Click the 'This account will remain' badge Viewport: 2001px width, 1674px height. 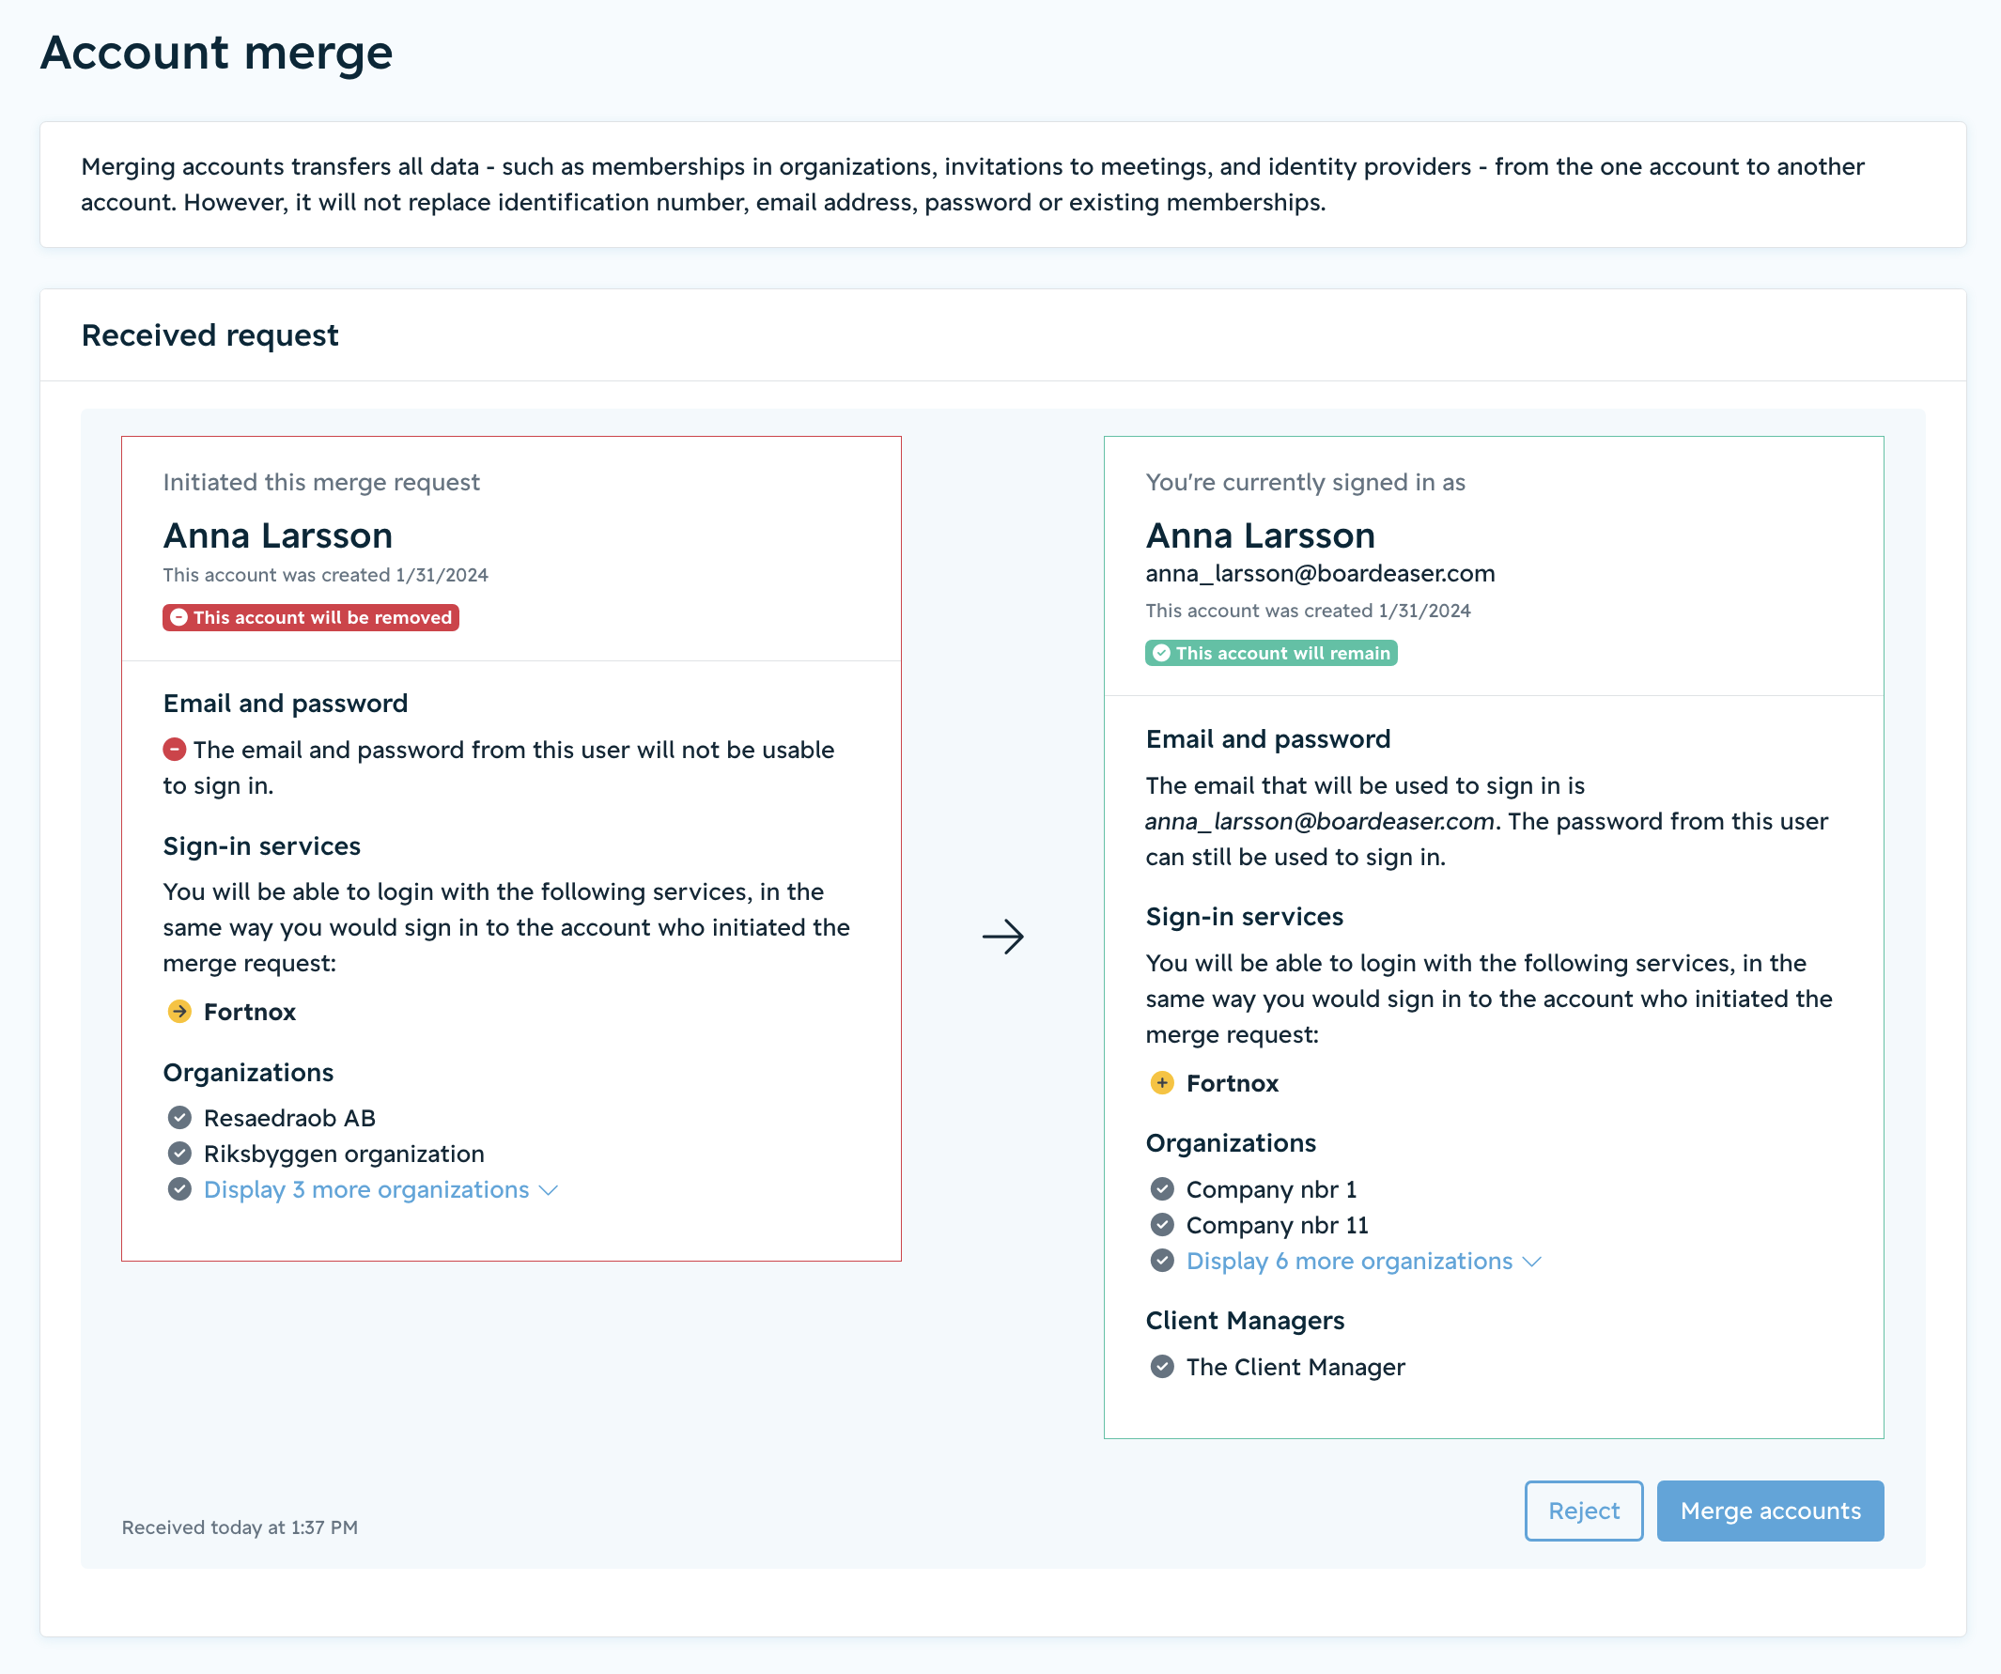coord(1271,653)
